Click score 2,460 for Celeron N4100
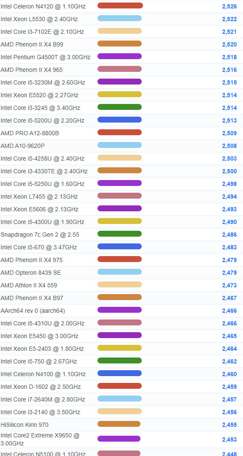Viewport: 243px width, 456px height. pyautogui.click(x=229, y=374)
